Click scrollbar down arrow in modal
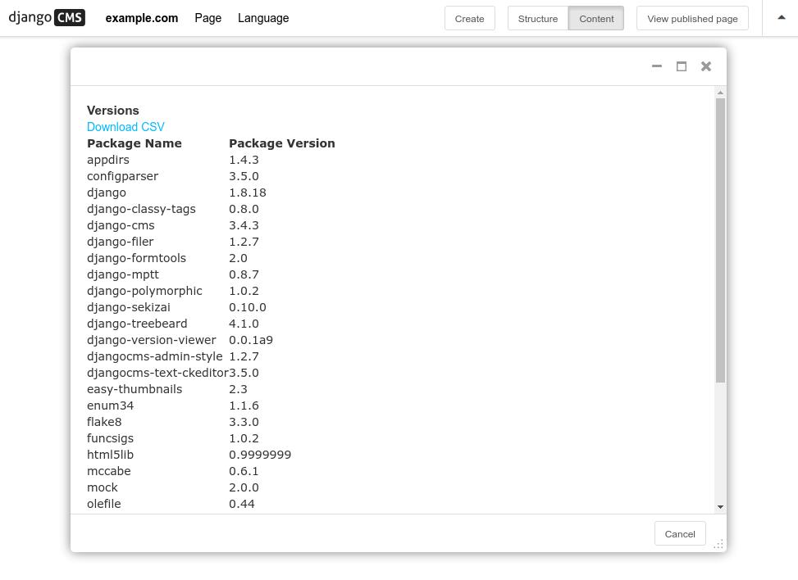This screenshot has width=798, height=580. [x=720, y=507]
